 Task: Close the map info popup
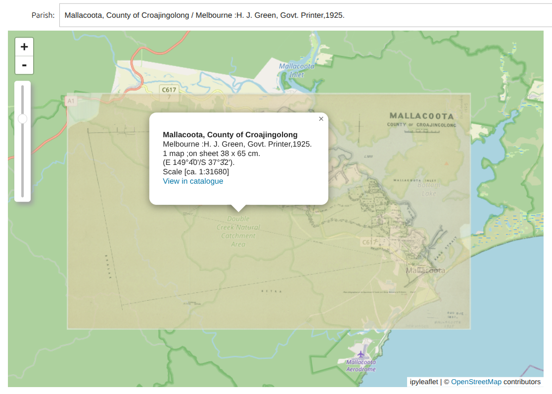click(x=321, y=119)
